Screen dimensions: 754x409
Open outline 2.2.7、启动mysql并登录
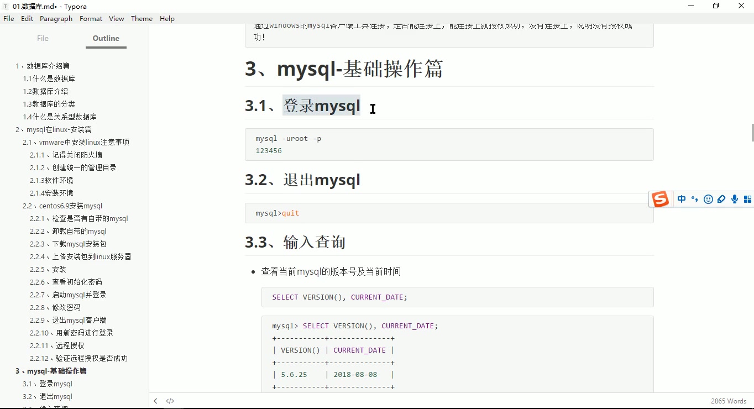[x=68, y=295]
